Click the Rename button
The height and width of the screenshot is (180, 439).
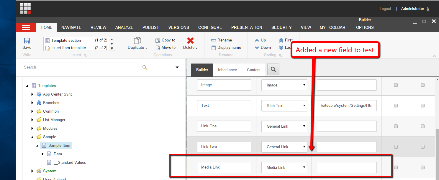tap(222, 40)
